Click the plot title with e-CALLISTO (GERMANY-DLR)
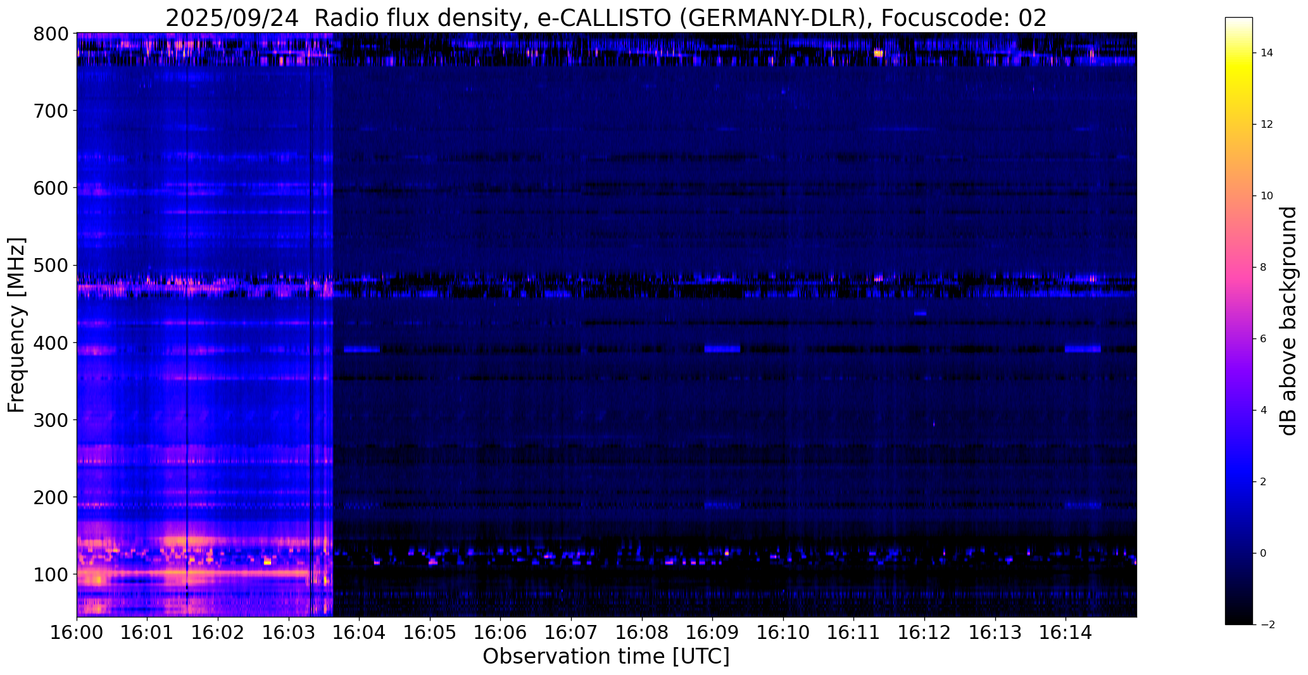This screenshot has width=1308, height=675. (x=606, y=18)
